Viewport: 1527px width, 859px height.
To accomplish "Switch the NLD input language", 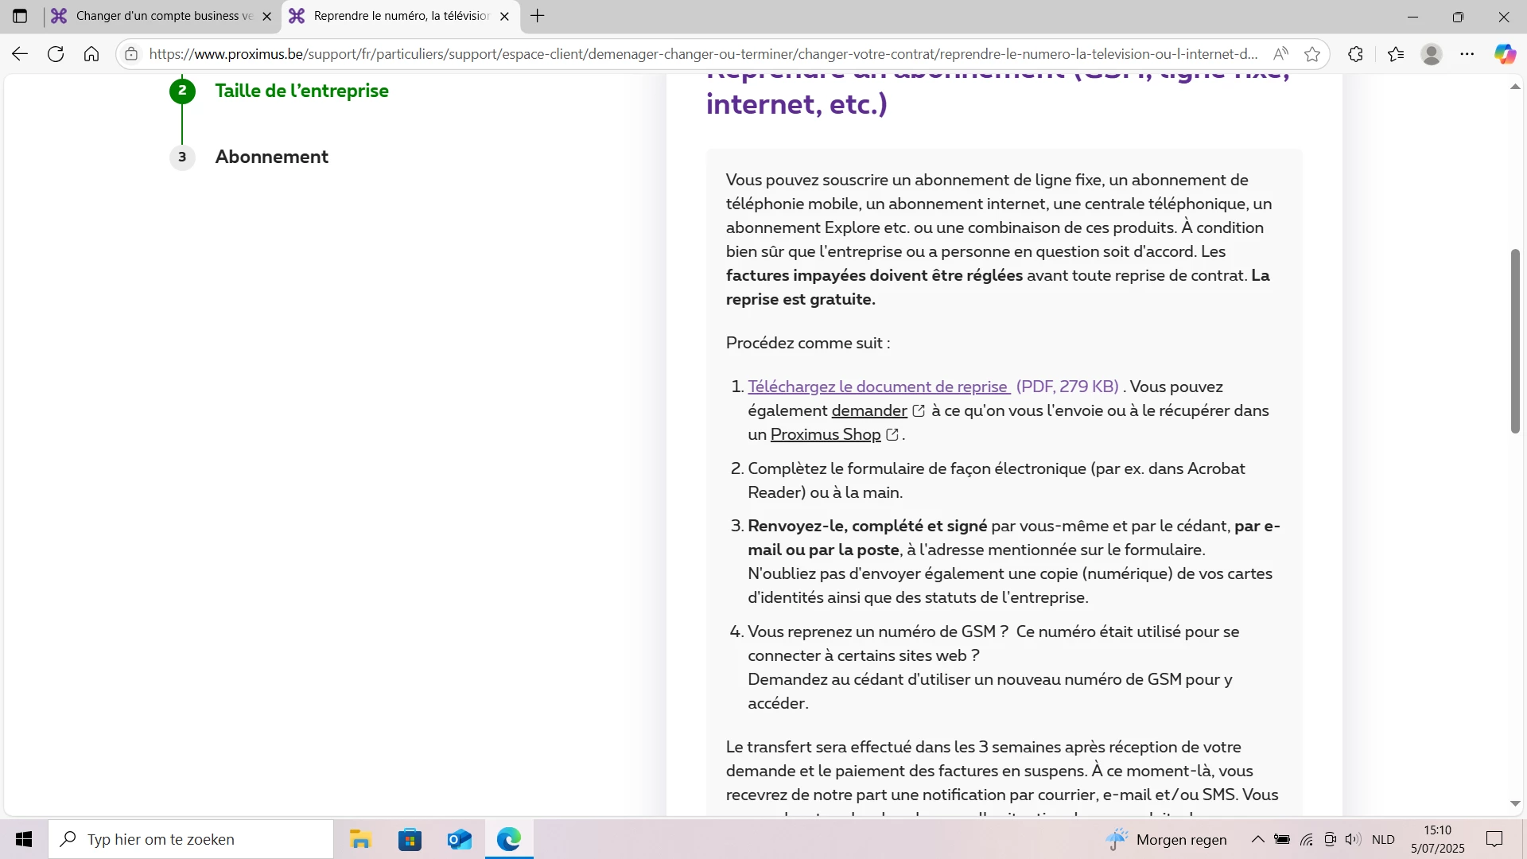I will pos(1384,839).
